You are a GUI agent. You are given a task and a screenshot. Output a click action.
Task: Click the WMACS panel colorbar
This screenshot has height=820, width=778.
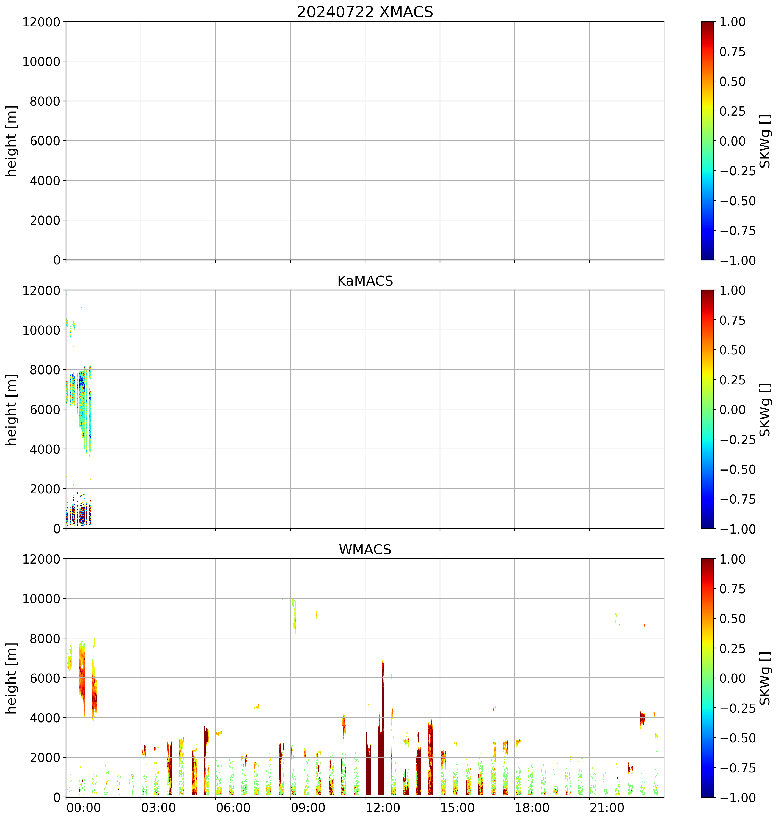[708, 678]
